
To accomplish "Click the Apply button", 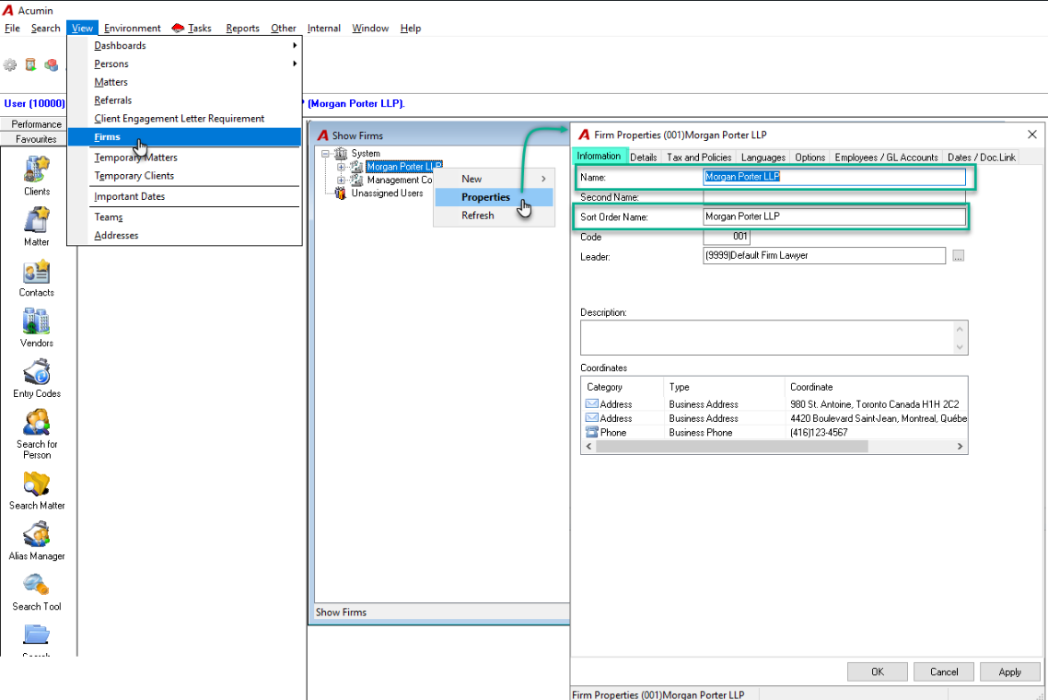I will click(x=1010, y=672).
